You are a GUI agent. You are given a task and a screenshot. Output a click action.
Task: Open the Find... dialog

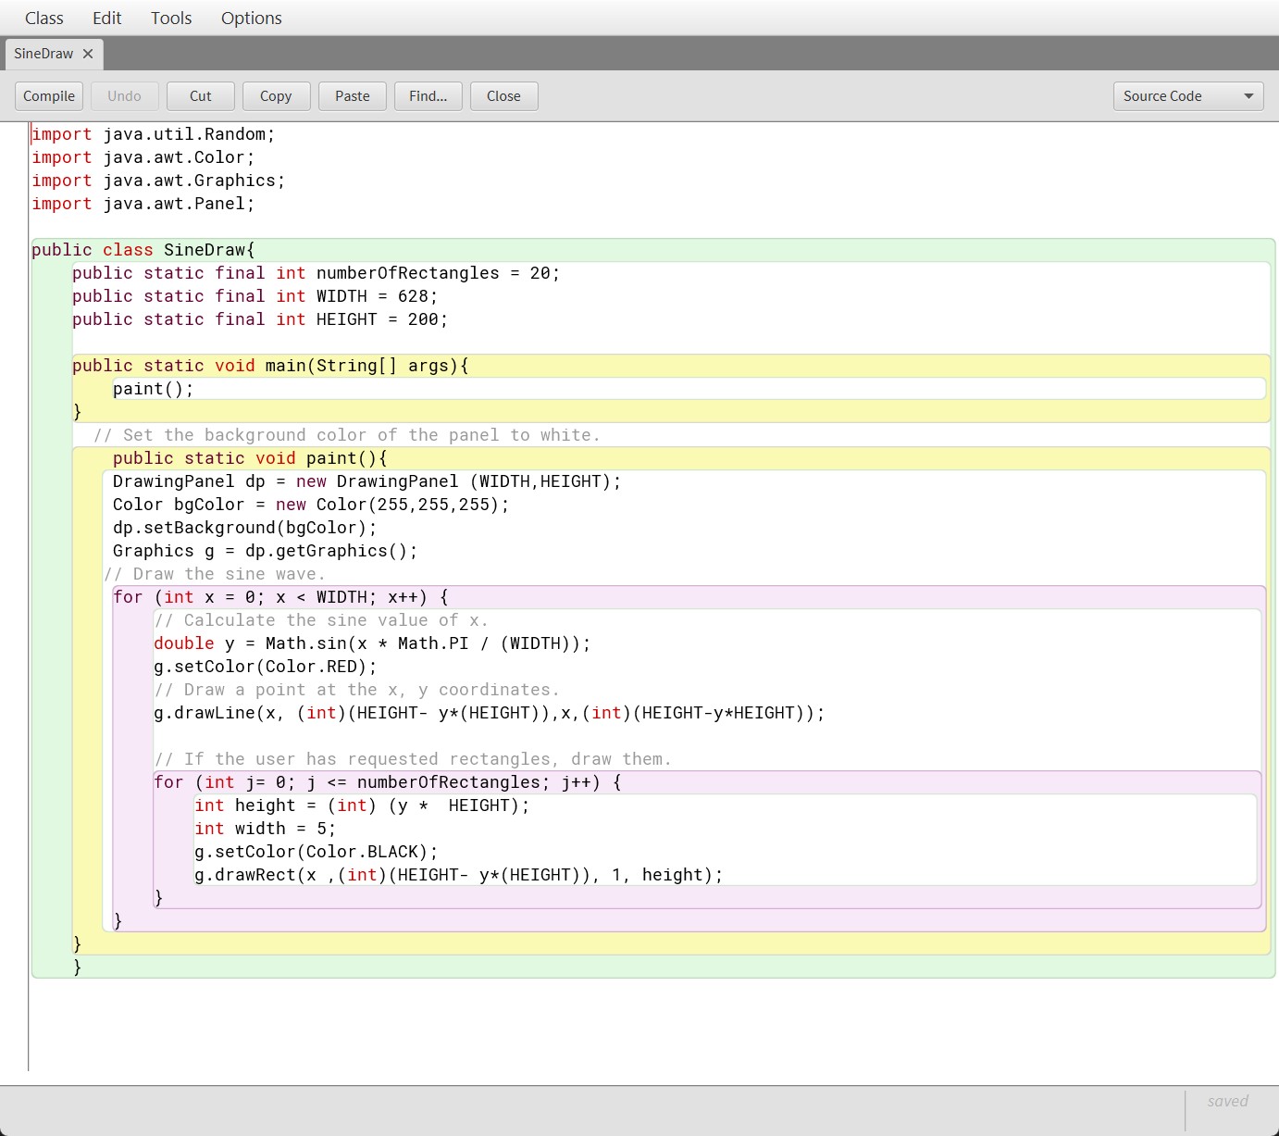click(x=428, y=96)
